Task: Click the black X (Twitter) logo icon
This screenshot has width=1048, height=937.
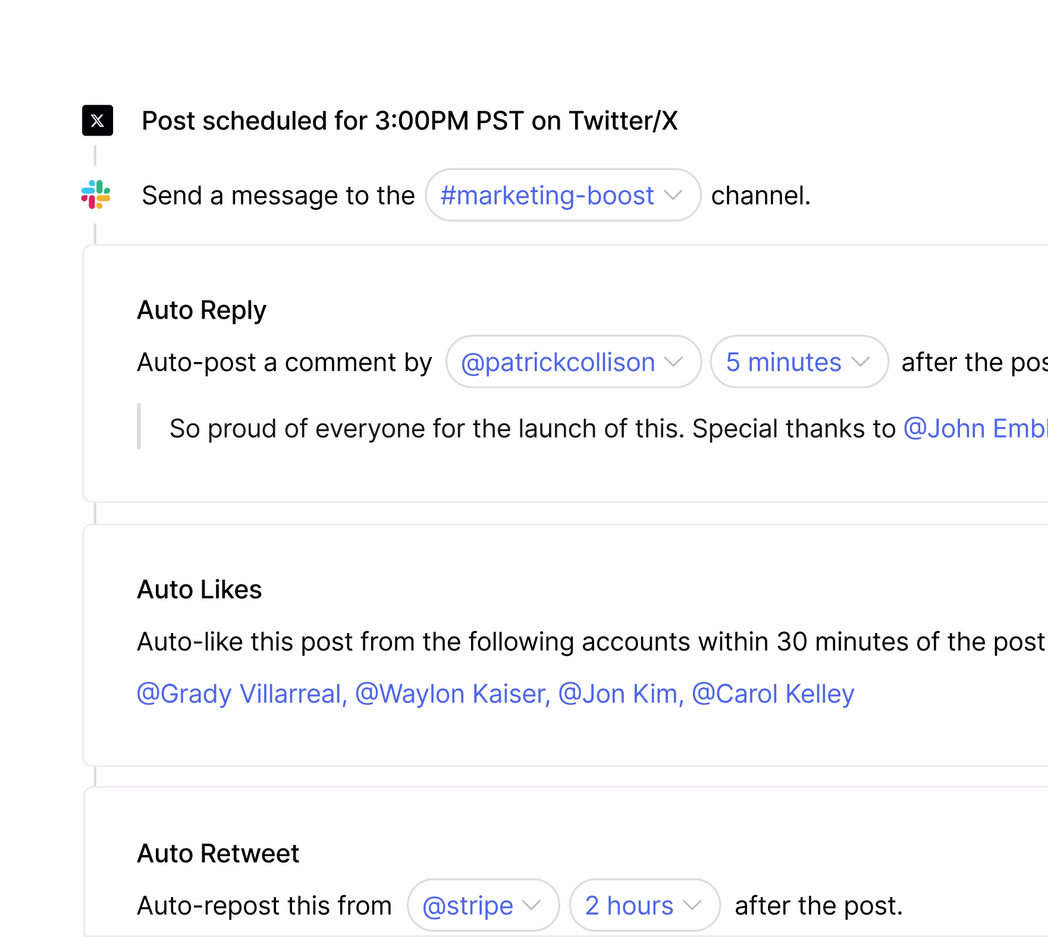Action: pos(98,121)
